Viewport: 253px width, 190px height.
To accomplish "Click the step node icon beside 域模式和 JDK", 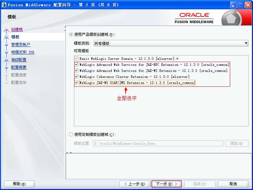I will (x=6, y=52).
